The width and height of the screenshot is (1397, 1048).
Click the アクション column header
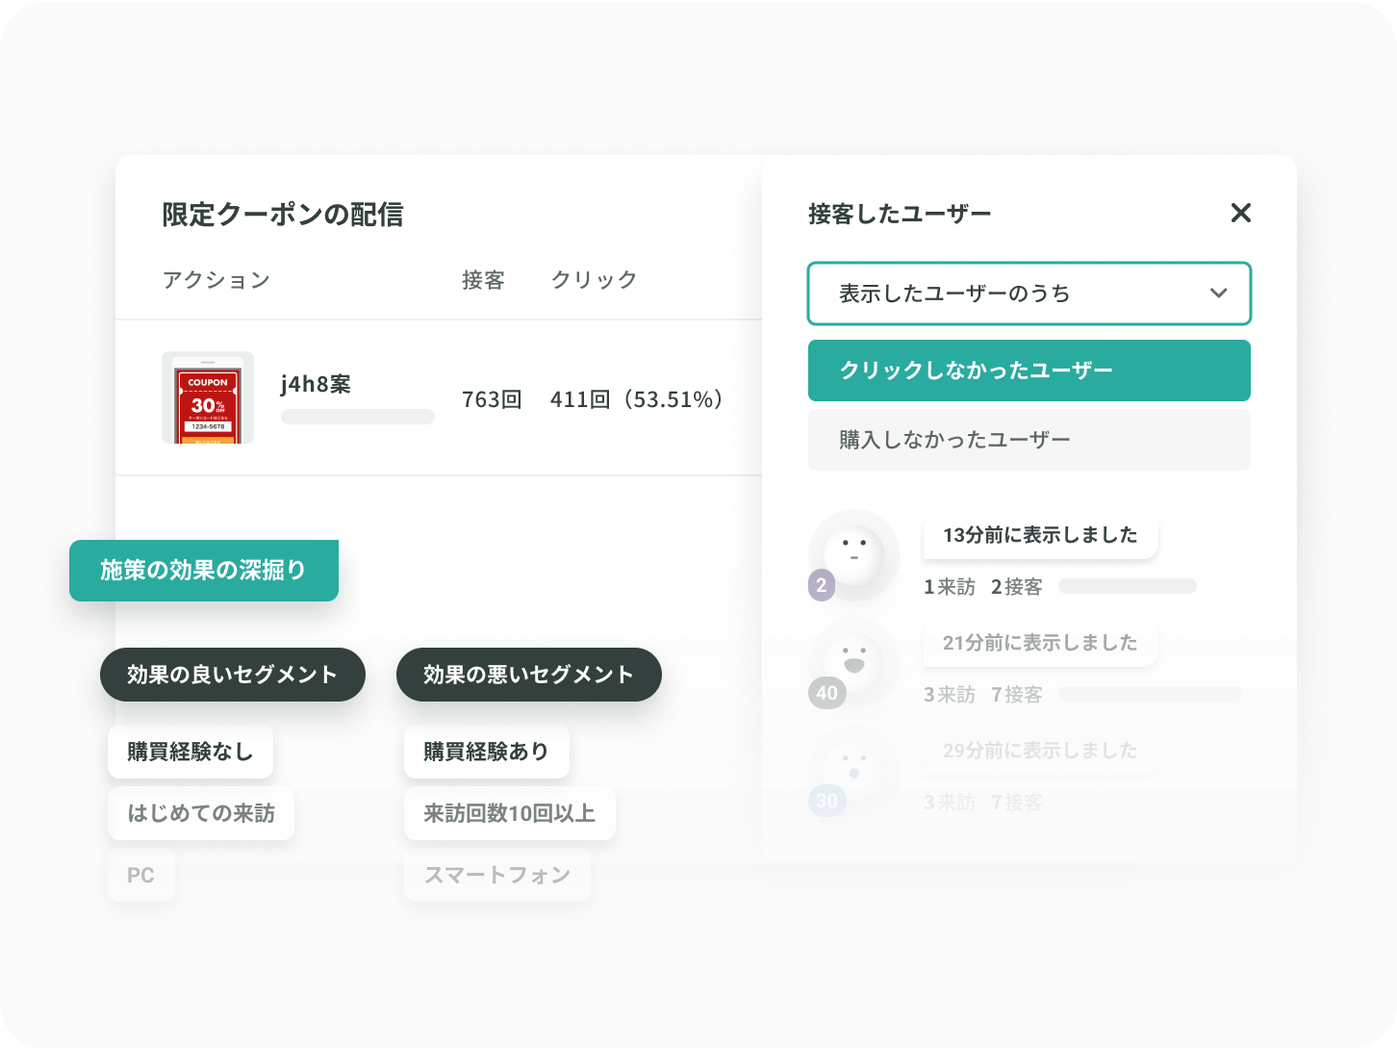pyautogui.click(x=216, y=280)
